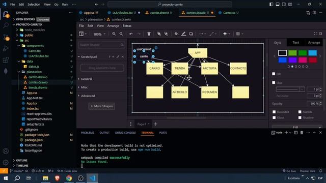The height and width of the screenshot is (183, 326).
Task: Enable the Line checkbox
Action: [274, 82]
